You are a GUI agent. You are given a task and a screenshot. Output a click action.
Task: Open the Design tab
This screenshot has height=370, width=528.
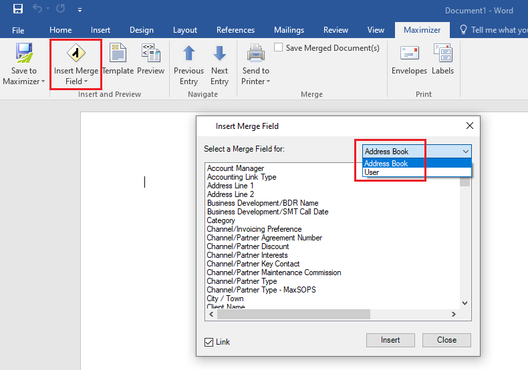pos(142,30)
